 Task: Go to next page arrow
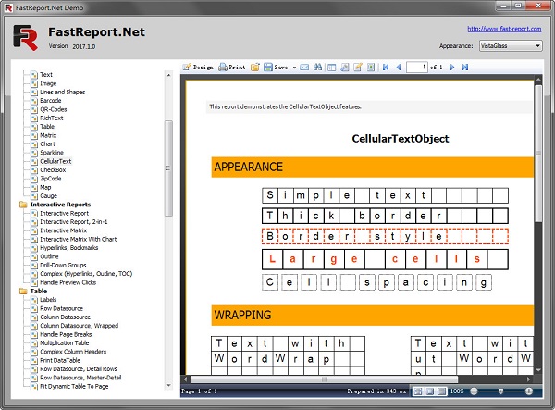[x=452, y=67]
